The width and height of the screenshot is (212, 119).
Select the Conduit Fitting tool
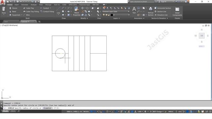47,12
